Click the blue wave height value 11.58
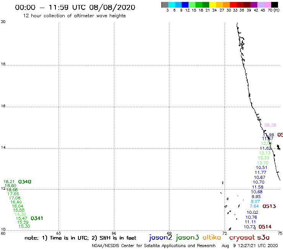The image size is (283, 249). [x=257, y=187]
